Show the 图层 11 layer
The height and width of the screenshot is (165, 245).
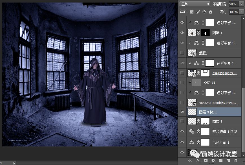pyautogui.click(x=182, y=82)
